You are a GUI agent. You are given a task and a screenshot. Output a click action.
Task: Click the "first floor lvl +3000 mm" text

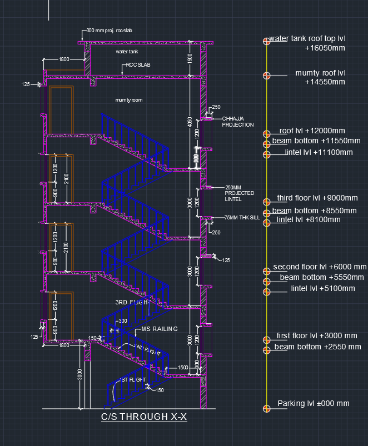click(x=317, y=335)
